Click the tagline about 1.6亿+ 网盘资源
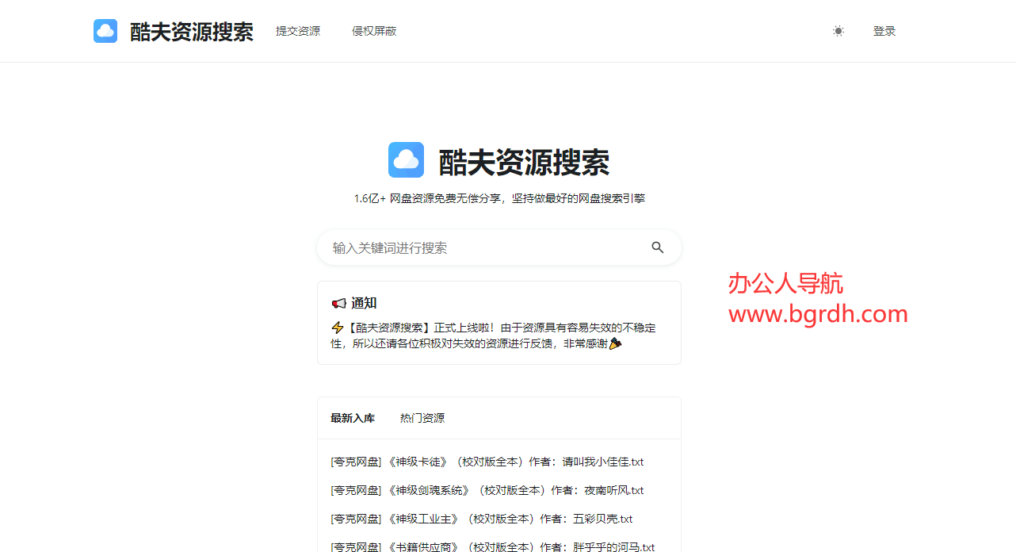Viewport: 1016px width, 552px height. tap(499, 197)
